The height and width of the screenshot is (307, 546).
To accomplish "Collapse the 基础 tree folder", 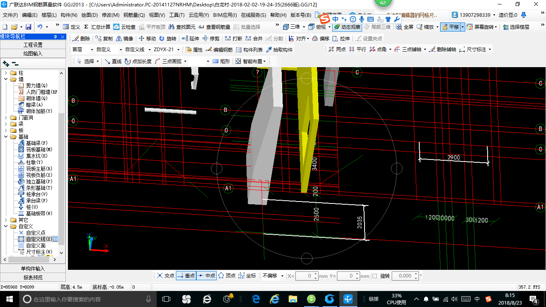I will 6,137.
